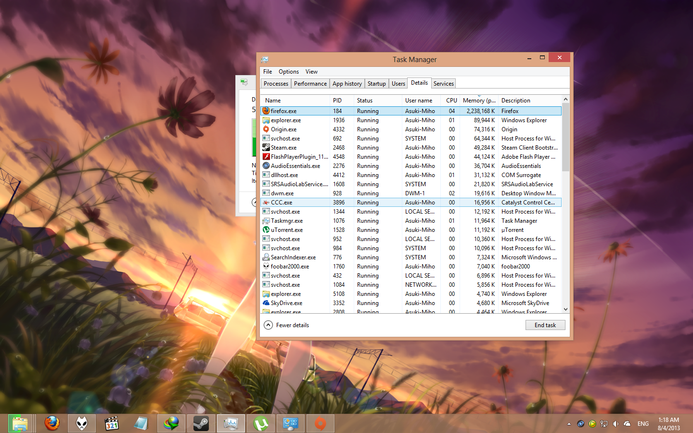Click the 2,238,168 K memory value
693x433 pixels.
pos(481,111)
